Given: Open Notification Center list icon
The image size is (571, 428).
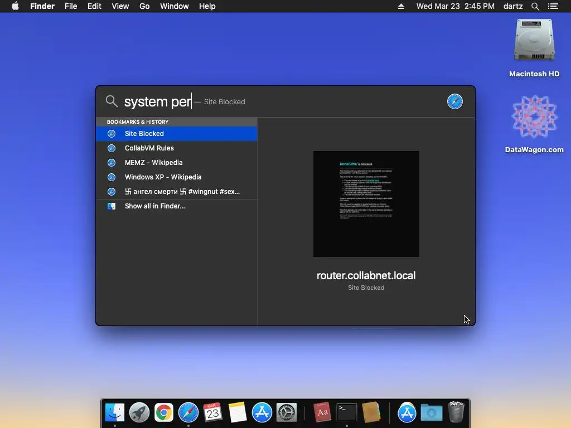Looking at the screenshot, I should click(553, 6).
